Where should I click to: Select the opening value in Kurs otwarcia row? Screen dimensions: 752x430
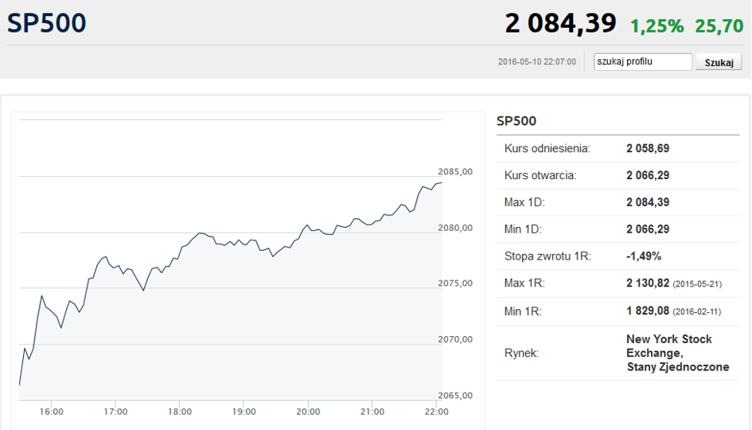click(648, 176)
